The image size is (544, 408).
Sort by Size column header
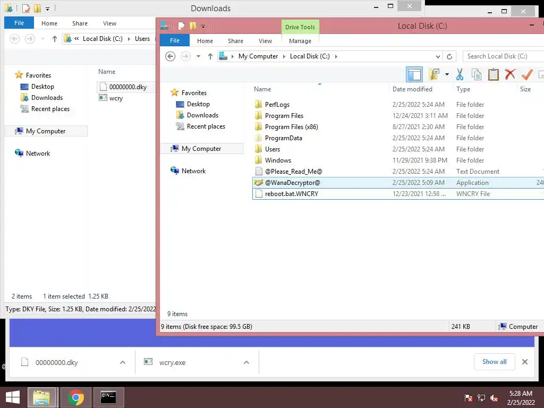(525, 89)
